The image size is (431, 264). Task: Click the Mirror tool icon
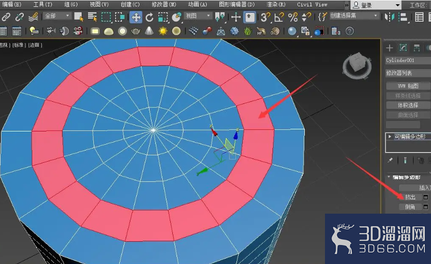[x=390, y=17]
